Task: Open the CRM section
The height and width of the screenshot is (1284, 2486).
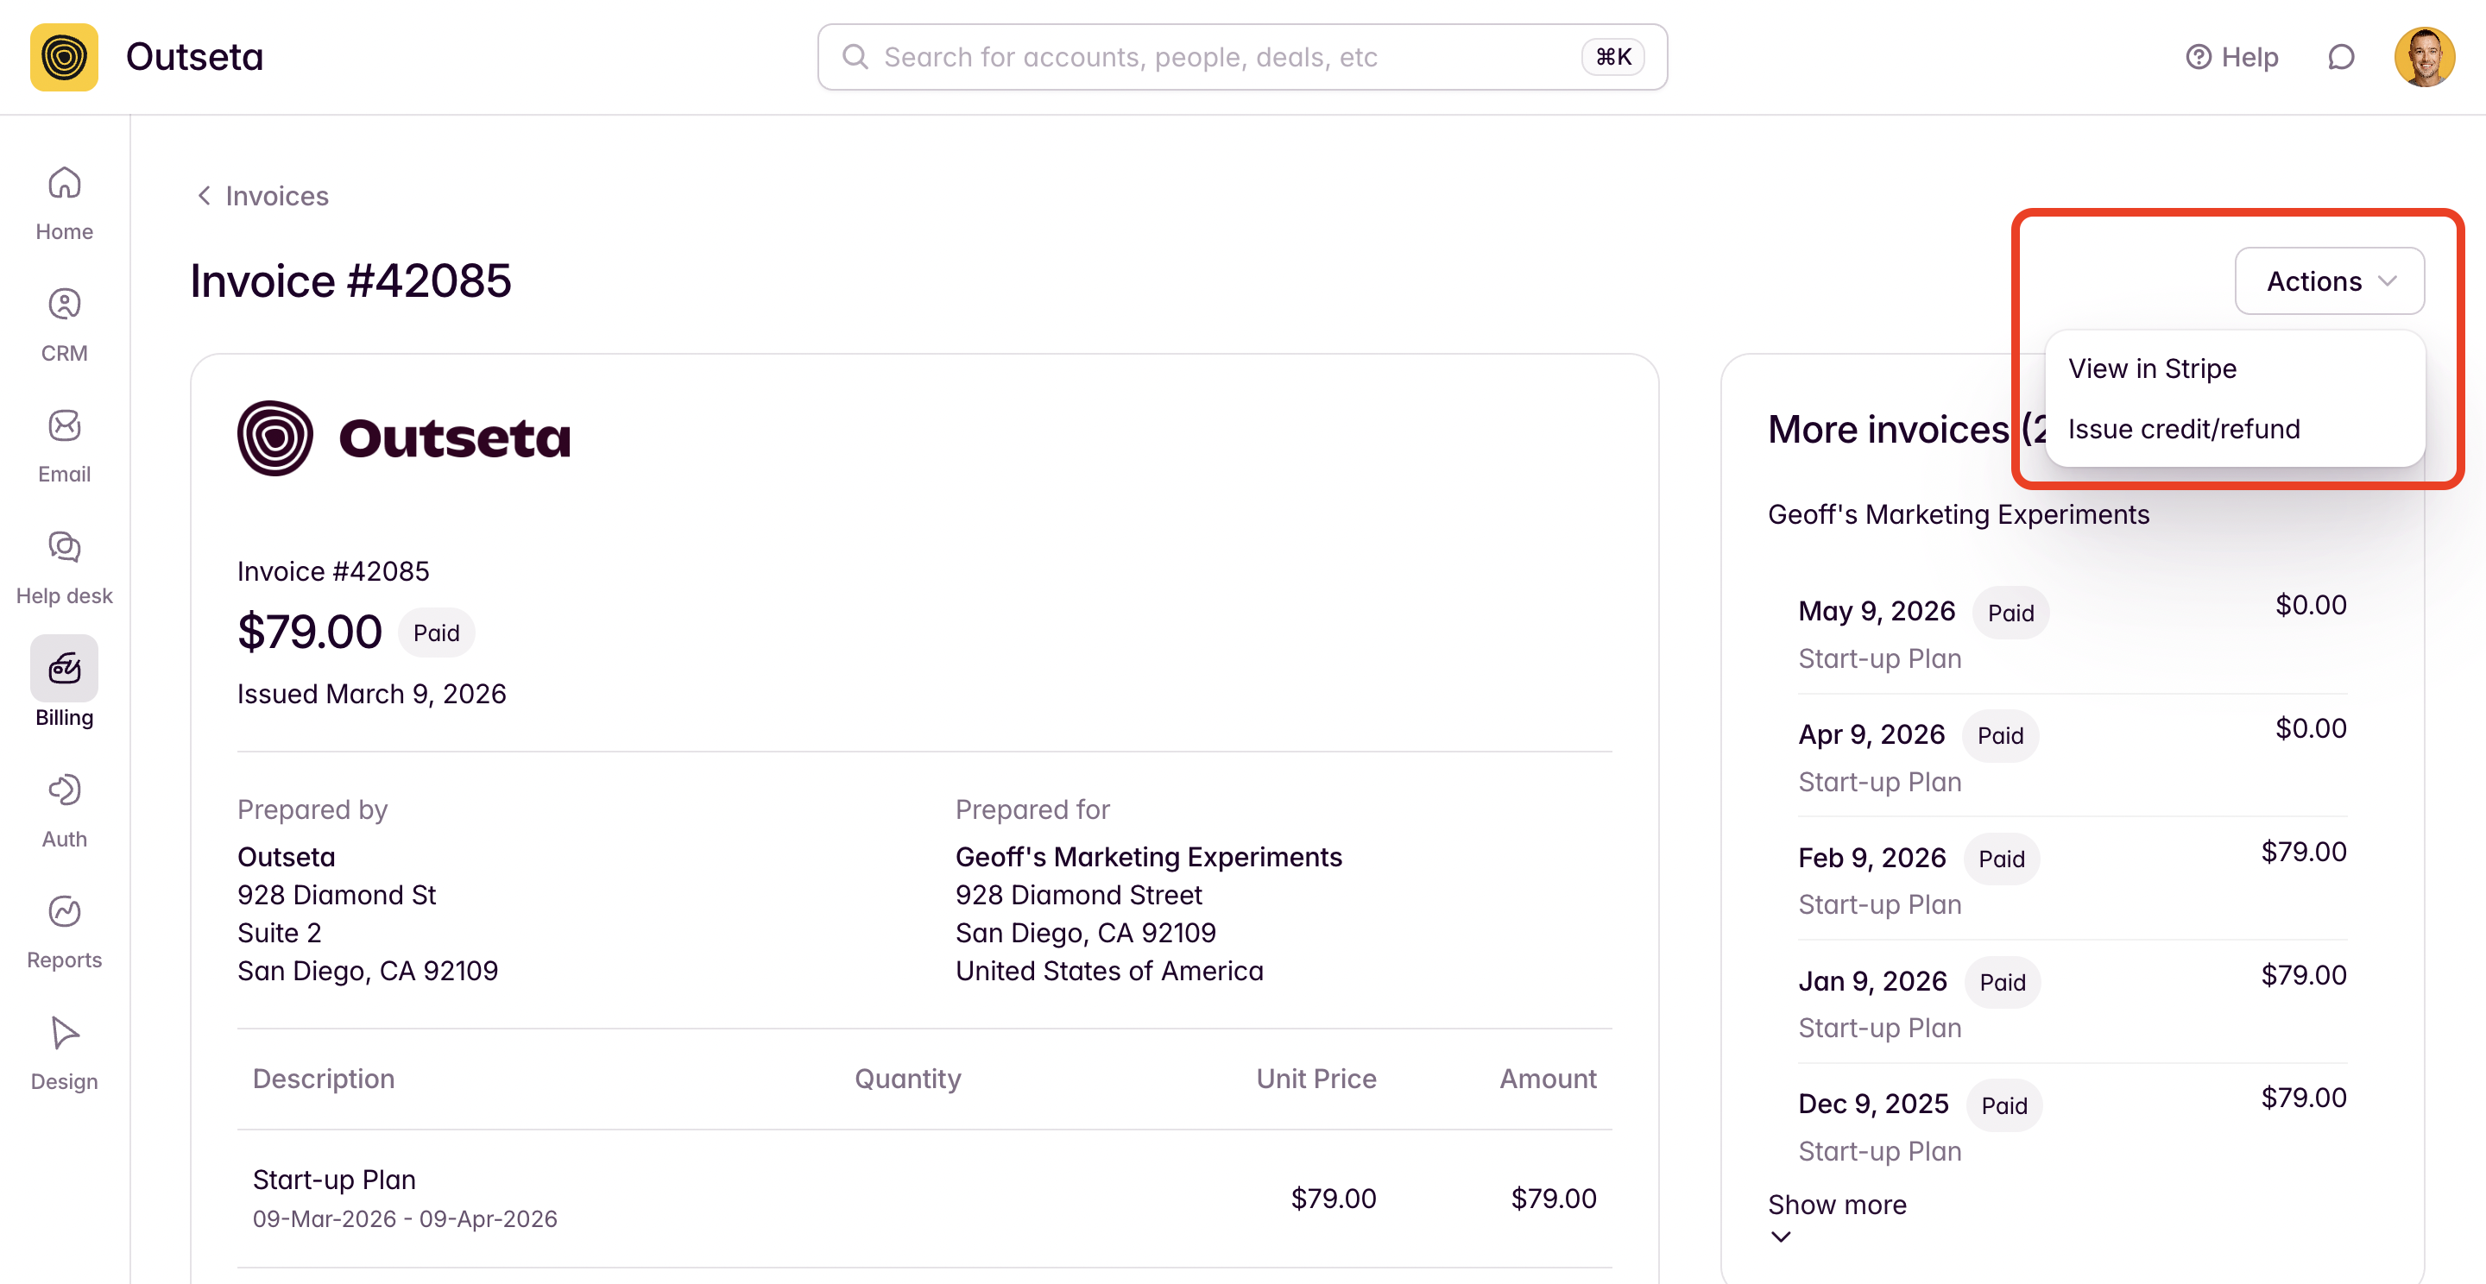Action: [x=64, y=325]
